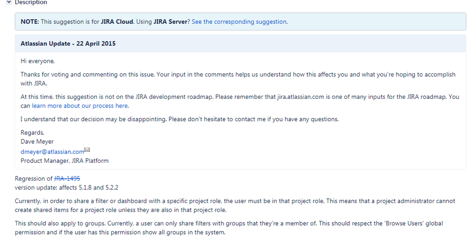Open the JRA-1495 issue link
Viewport: 473px width, 246px height.
coord(67,178)
